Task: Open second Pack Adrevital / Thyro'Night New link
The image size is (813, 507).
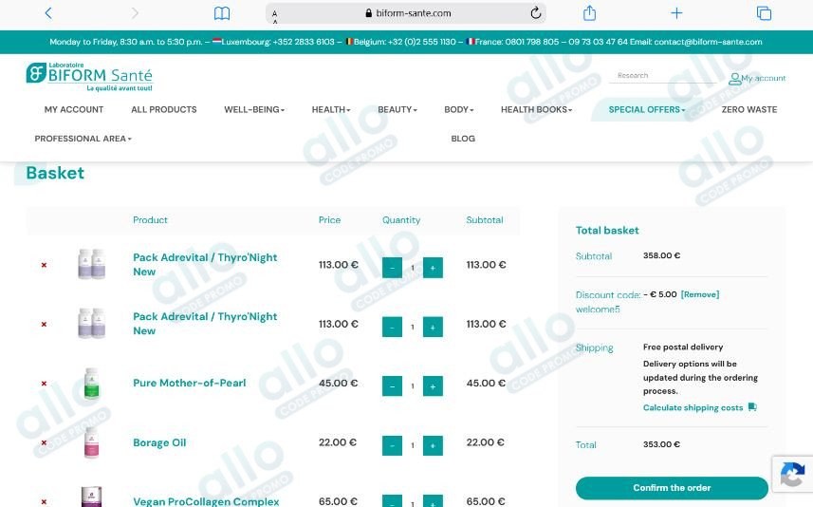Action: coord(205,324)
